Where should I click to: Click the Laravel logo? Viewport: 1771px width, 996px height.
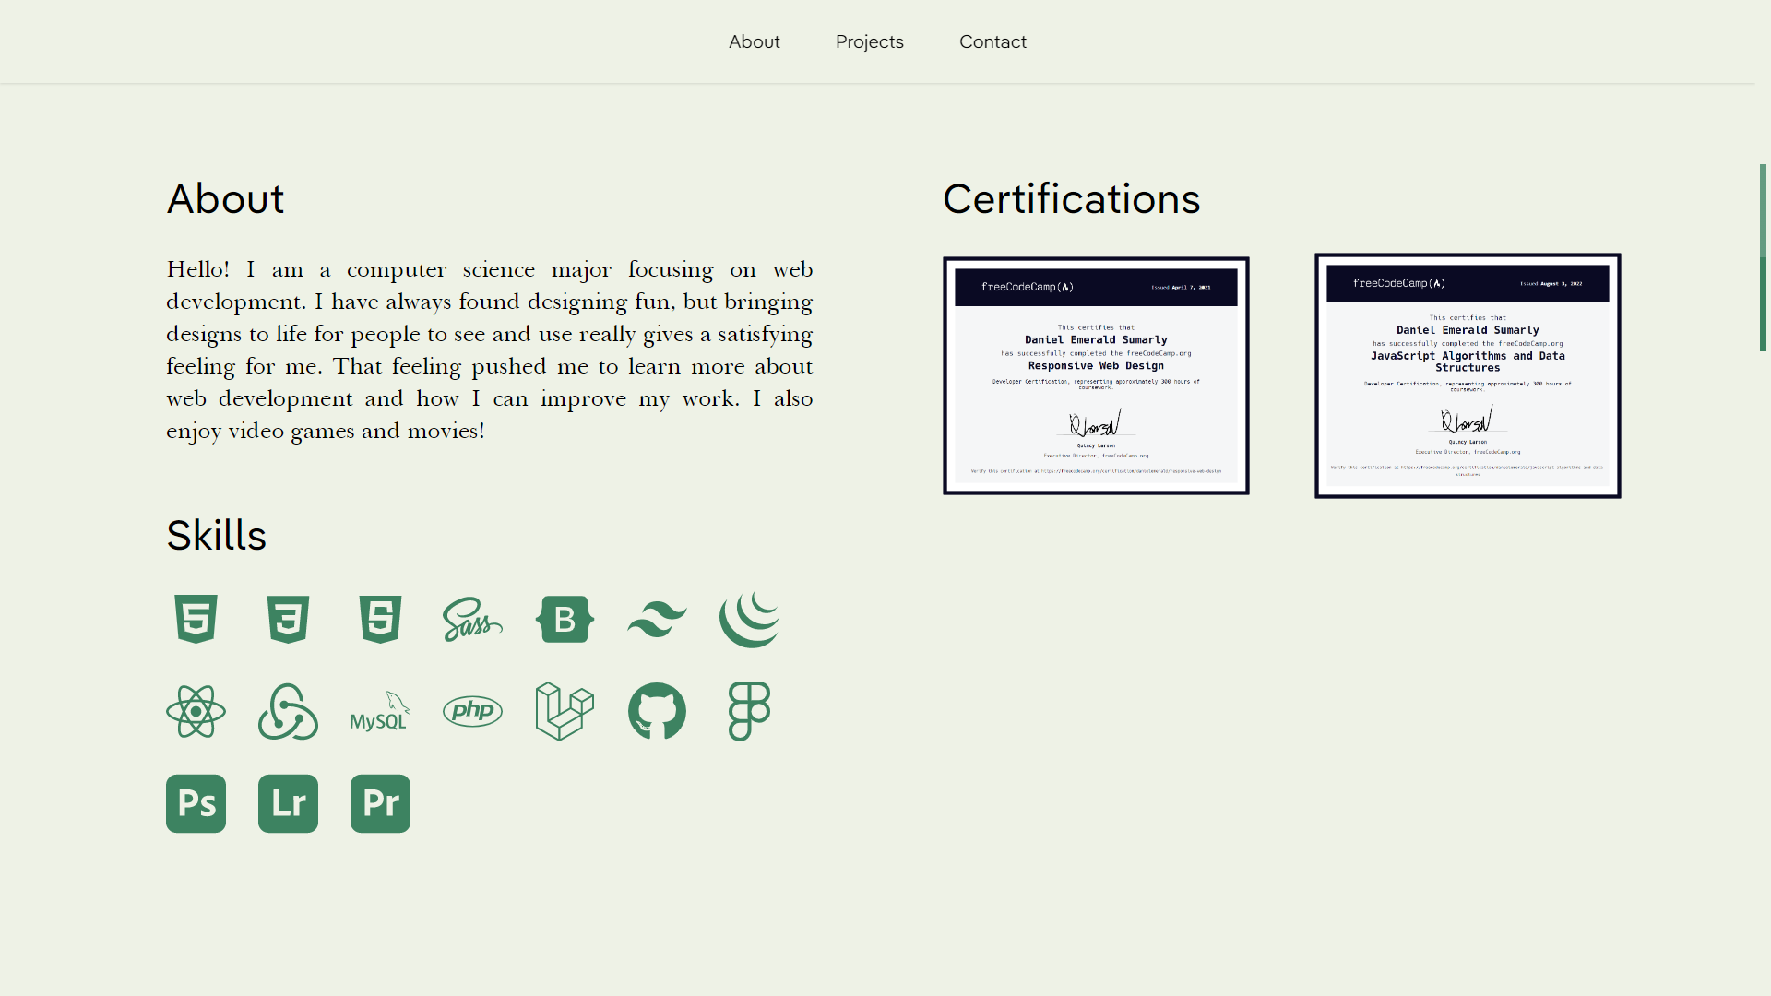pos(565,711)
